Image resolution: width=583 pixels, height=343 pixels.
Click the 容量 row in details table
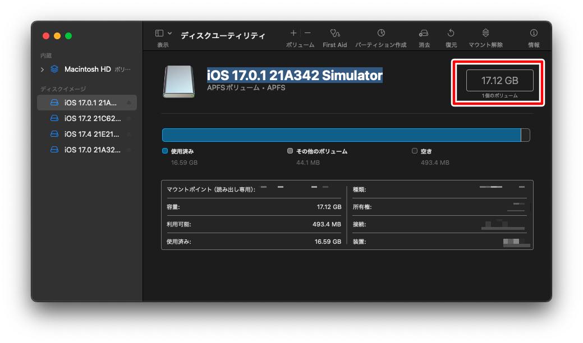pos(254,207)
